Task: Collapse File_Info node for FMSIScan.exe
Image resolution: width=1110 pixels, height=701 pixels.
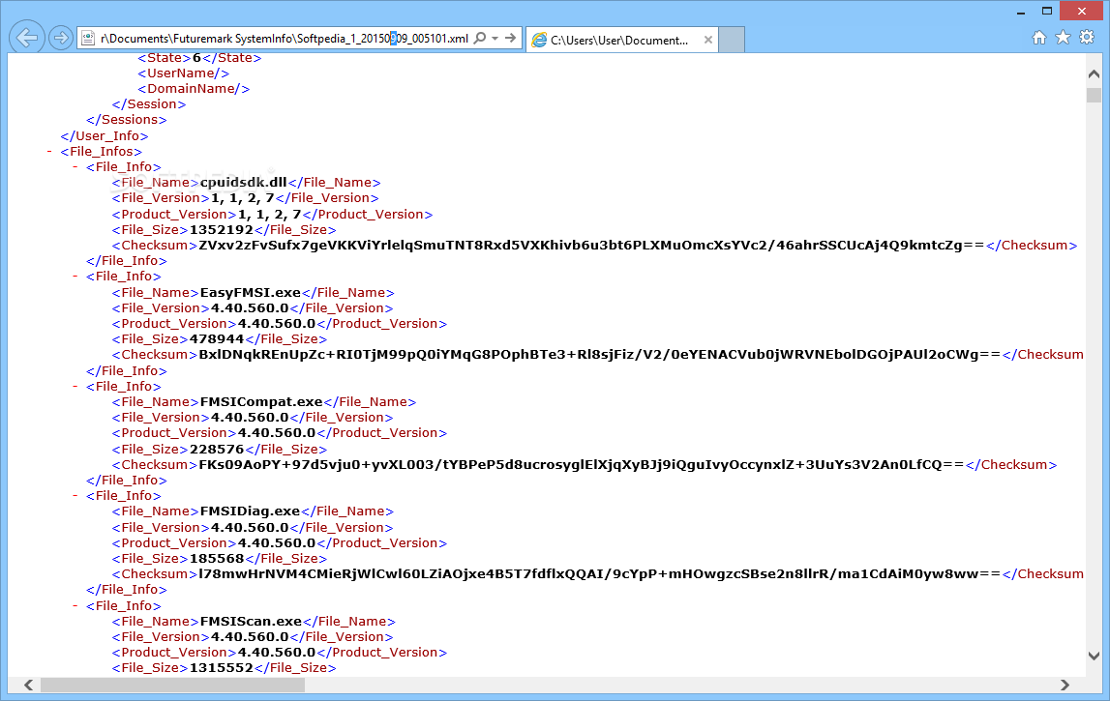Action: click(x=75, y=606)
